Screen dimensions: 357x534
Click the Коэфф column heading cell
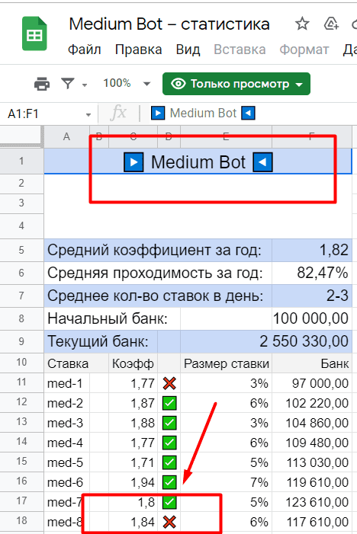(133, 363)
